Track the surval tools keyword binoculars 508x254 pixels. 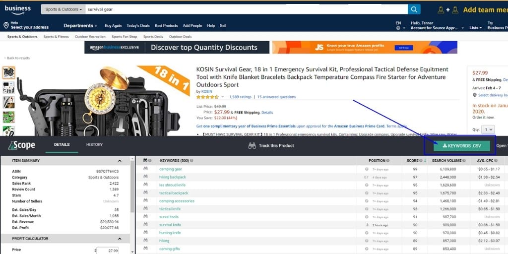tap(145, 217)
